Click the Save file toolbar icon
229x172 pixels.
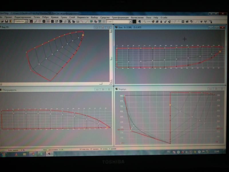tap(6, 21)
